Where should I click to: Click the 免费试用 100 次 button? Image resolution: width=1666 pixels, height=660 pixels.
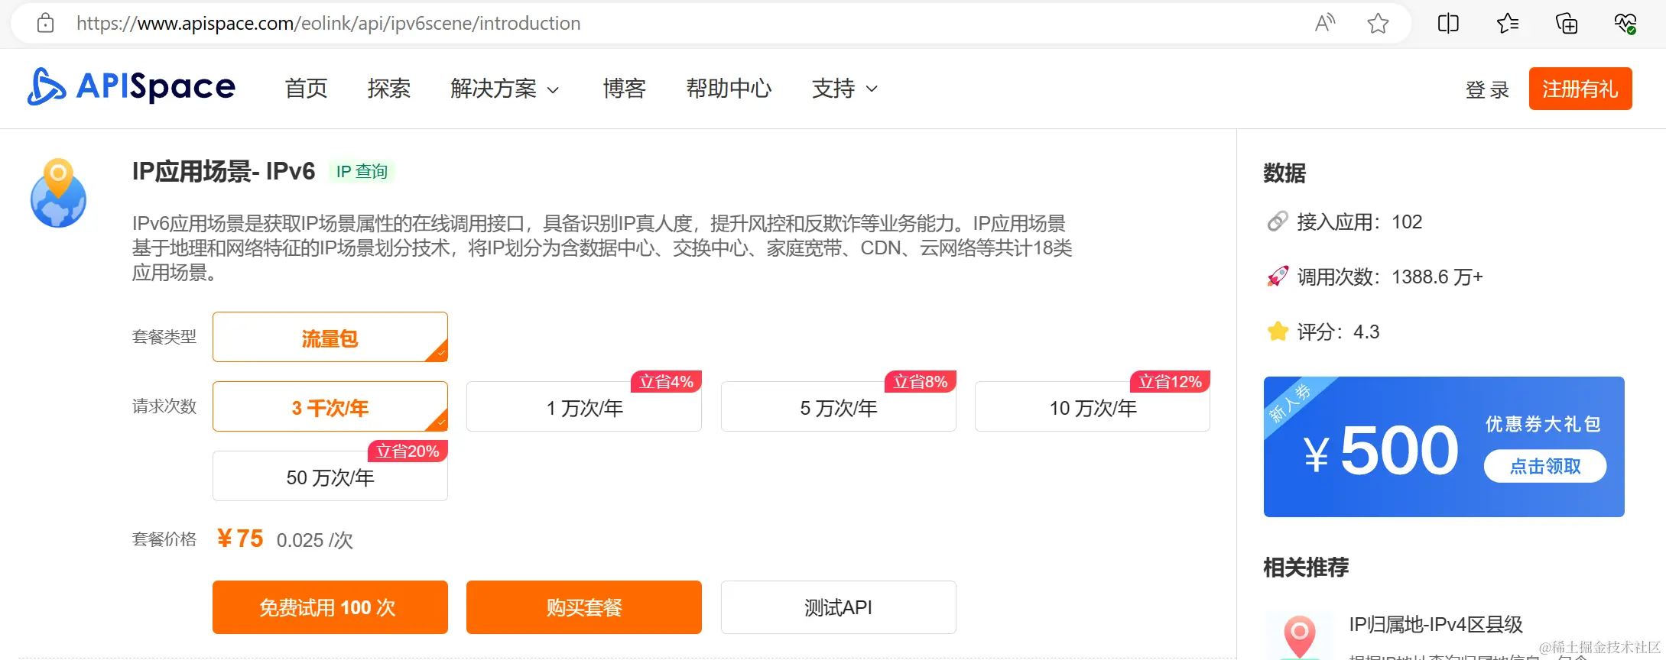pyautogui.click(x=330, y=607)
